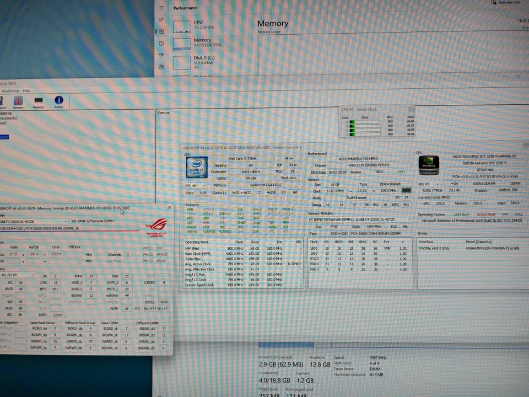Screen dimensions: 529x397
Task: Select CPU graph thumbnail in Performance list
Action: pyautogui.click(x=182, y=26)
